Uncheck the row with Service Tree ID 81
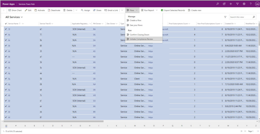The height and width of the screenshot is (134, 260). coord(6,117)
